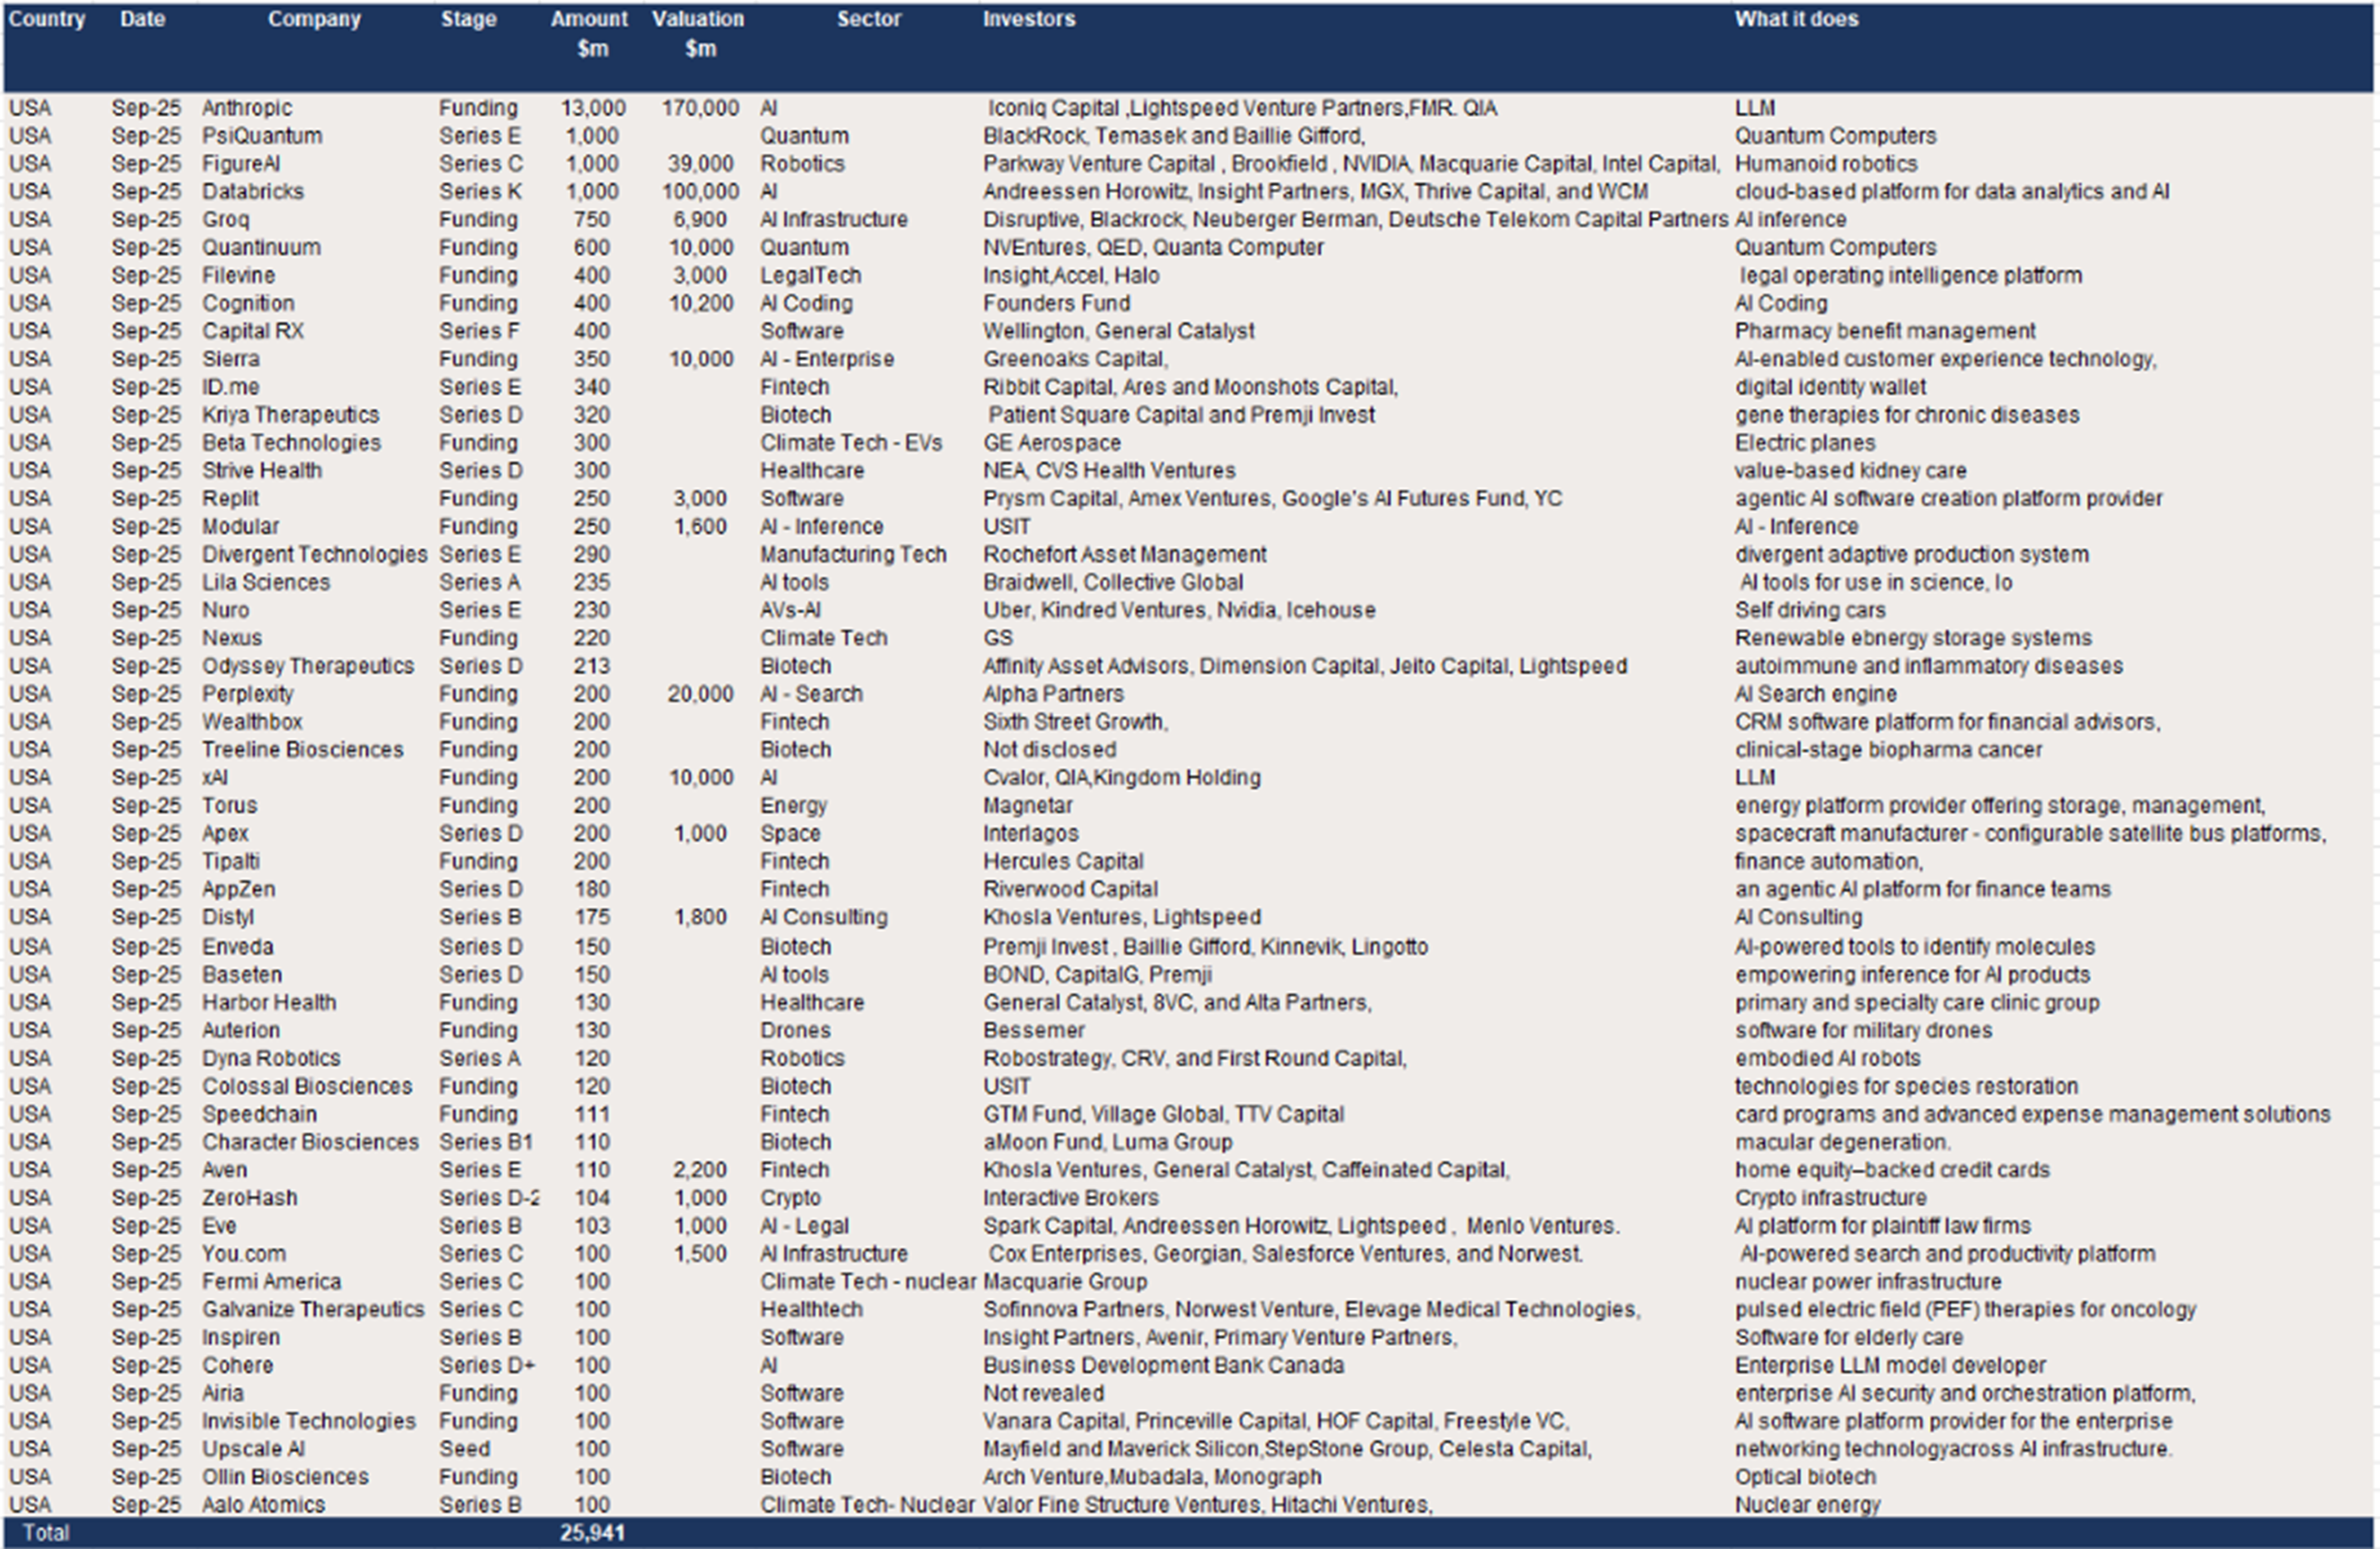This screenshot has height=1549, width=2380.
Task: Click the Strive Health cell
Action: coord(262,472)
